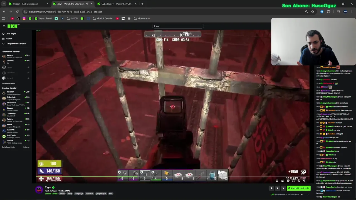356x200 pixels.
Task: Click the Sadece Sohbet category link
Action: (51, 194)
